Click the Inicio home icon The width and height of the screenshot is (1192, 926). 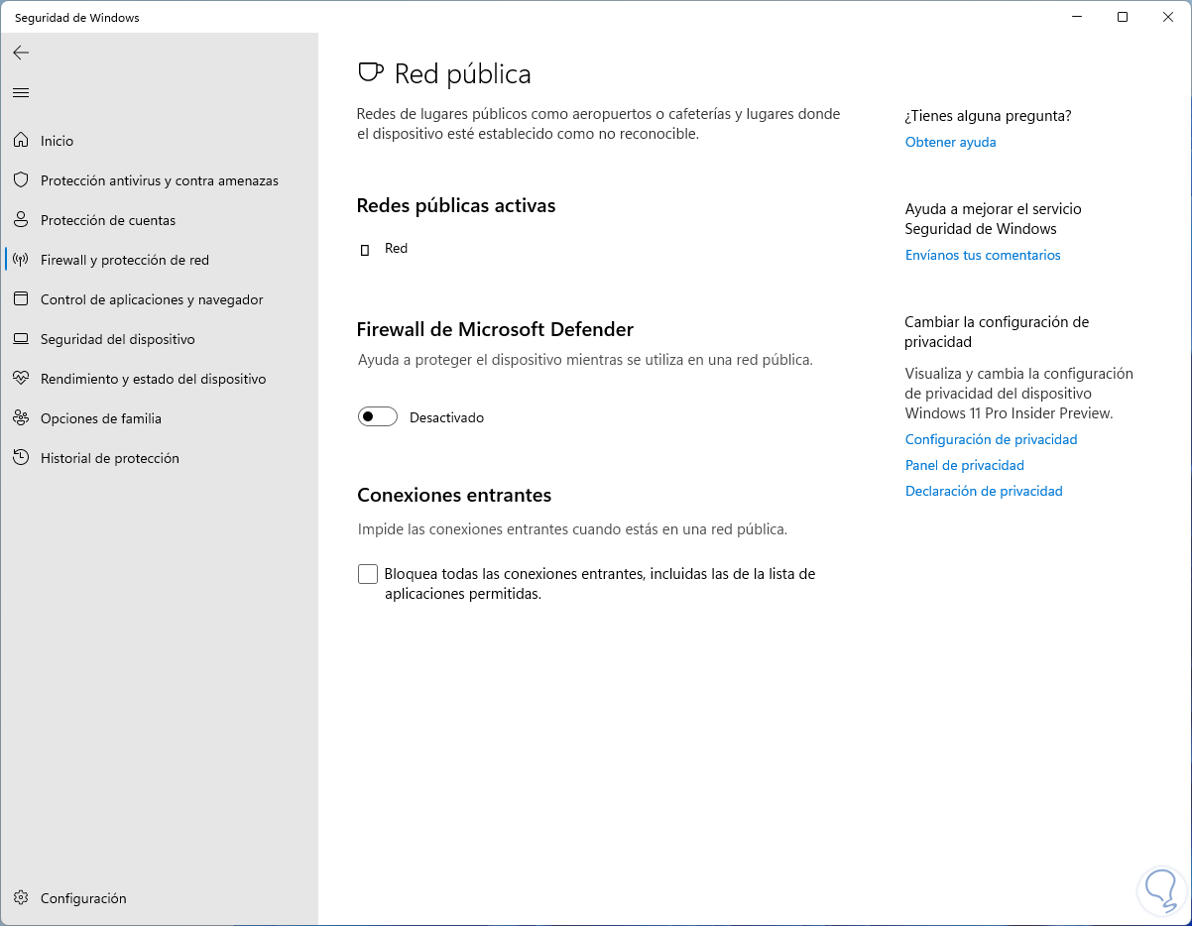click(x=21, y=141)
